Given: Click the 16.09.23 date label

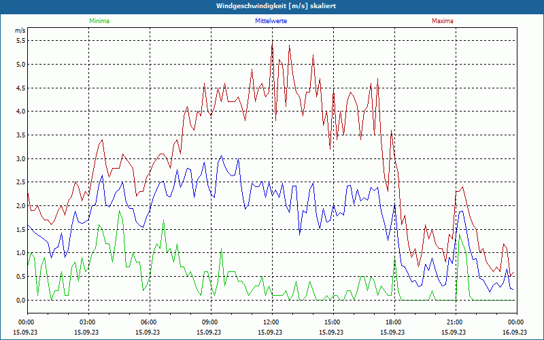Looking at the screenshot, I should click(515, 332).
